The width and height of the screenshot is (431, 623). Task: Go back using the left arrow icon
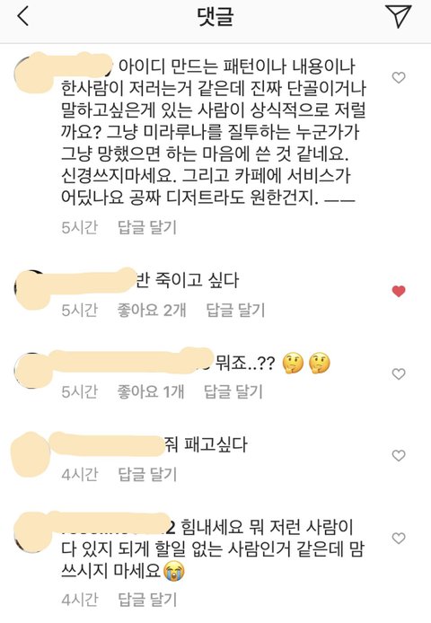pyautogui.click(x=23, y=17)
